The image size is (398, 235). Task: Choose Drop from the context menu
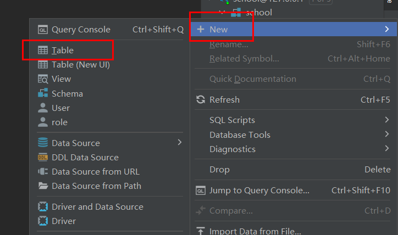coord(219,170)
